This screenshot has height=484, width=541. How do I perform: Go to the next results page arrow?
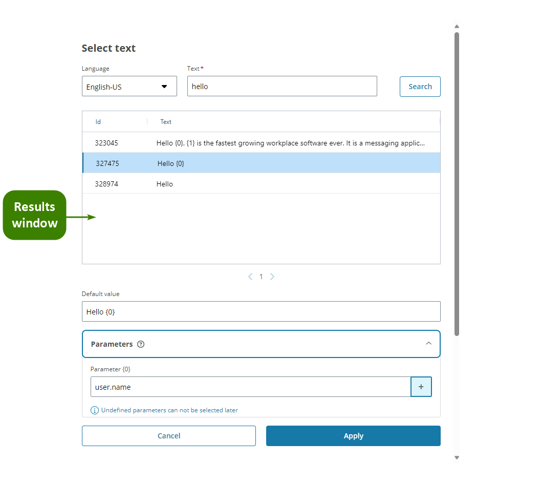[272, 277]
